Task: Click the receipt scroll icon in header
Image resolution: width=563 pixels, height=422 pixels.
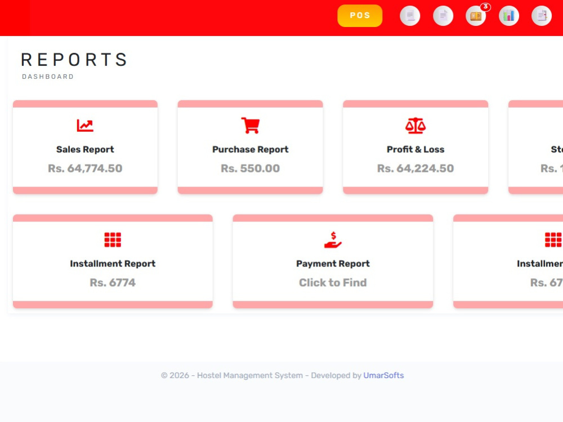Action: 410,16
